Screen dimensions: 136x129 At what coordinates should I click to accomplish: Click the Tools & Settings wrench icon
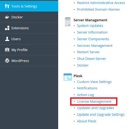(x=7, y=6)
